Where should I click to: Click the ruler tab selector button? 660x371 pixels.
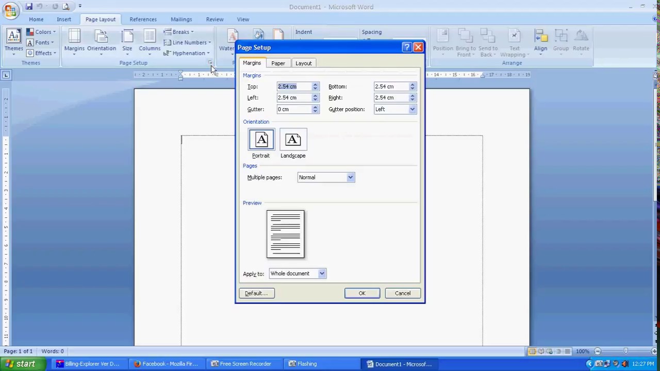[x=6, y=75]
